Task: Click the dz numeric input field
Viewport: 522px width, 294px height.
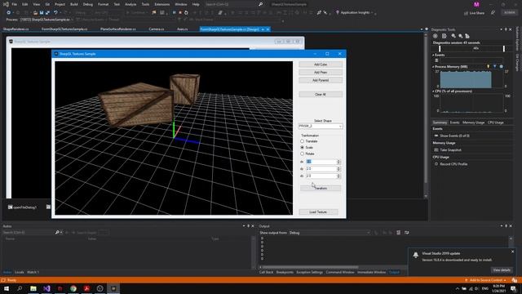Action: (321, 176)
